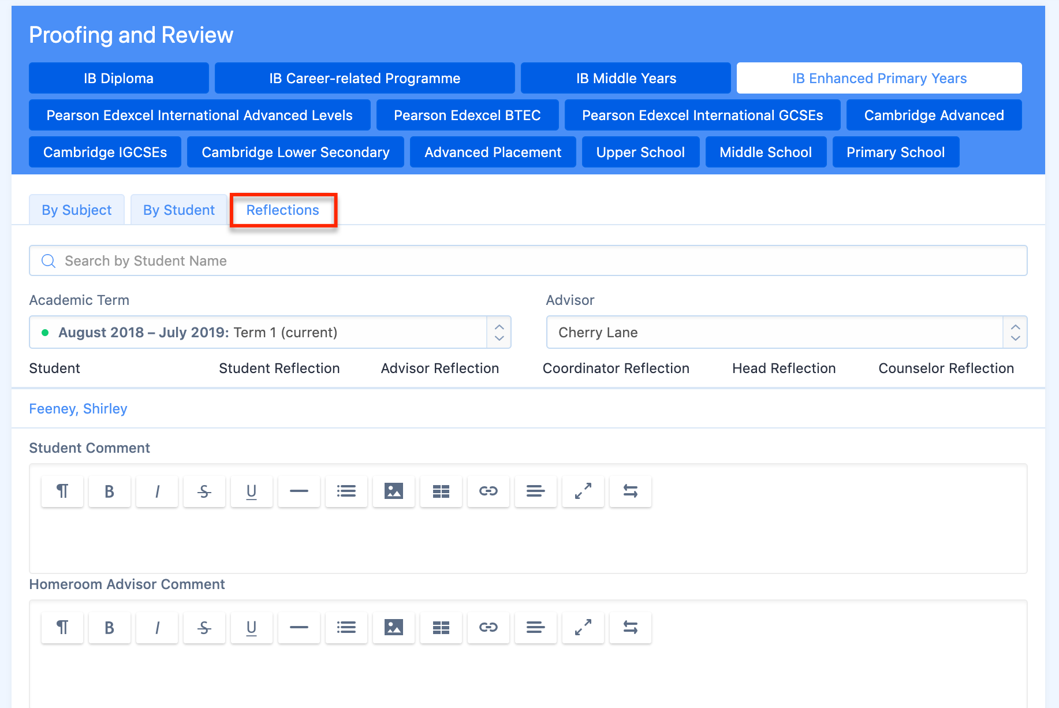
Task: Switch to the By Subject tab
Action: click(x=77, y=210)
